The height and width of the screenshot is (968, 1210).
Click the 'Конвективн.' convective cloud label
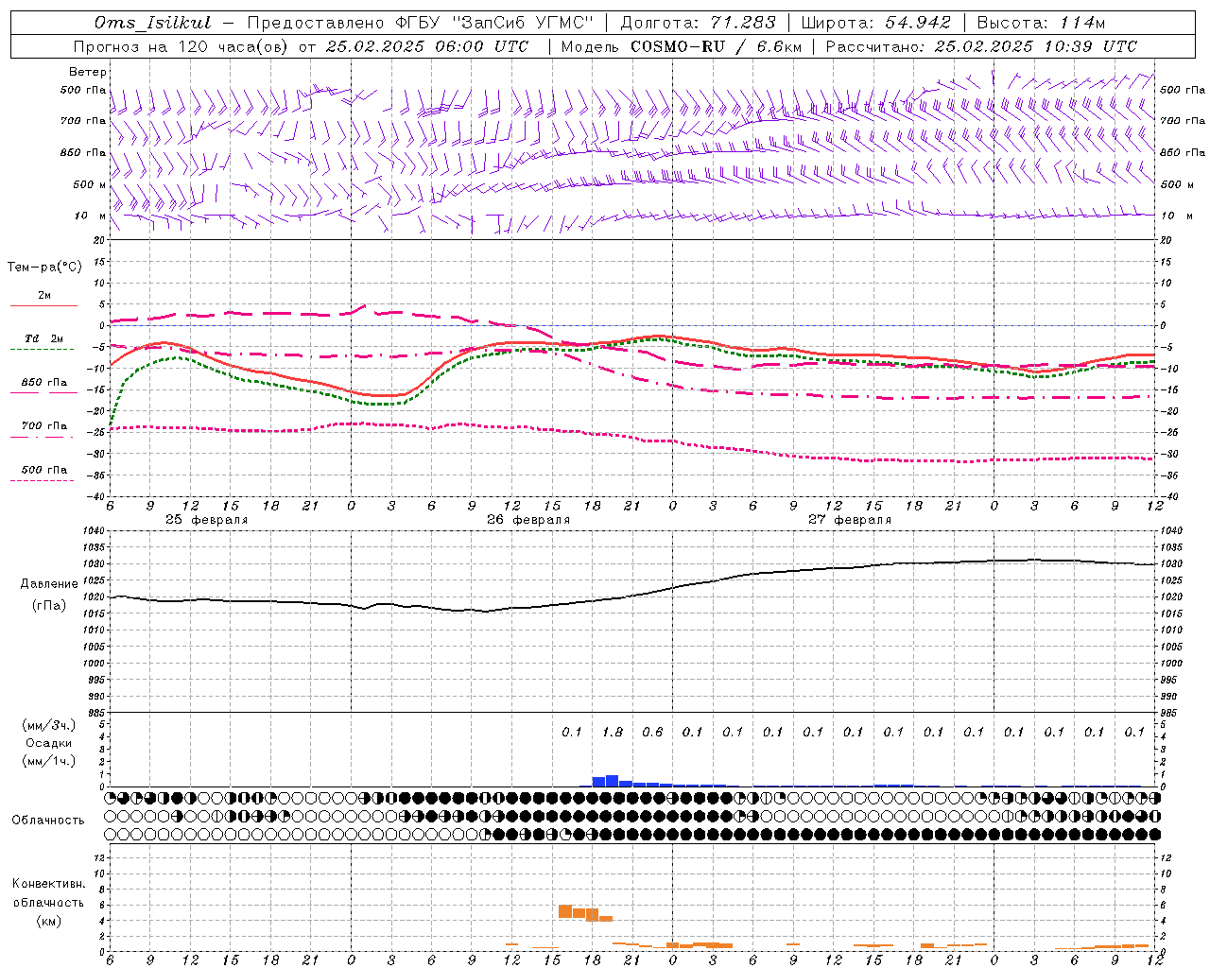tap(48, 884)
